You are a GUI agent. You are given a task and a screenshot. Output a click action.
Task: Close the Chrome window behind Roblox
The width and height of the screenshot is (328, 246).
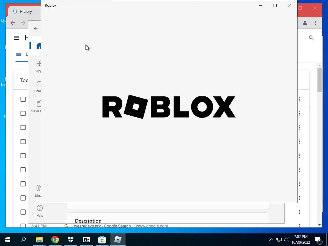(315, 8)
